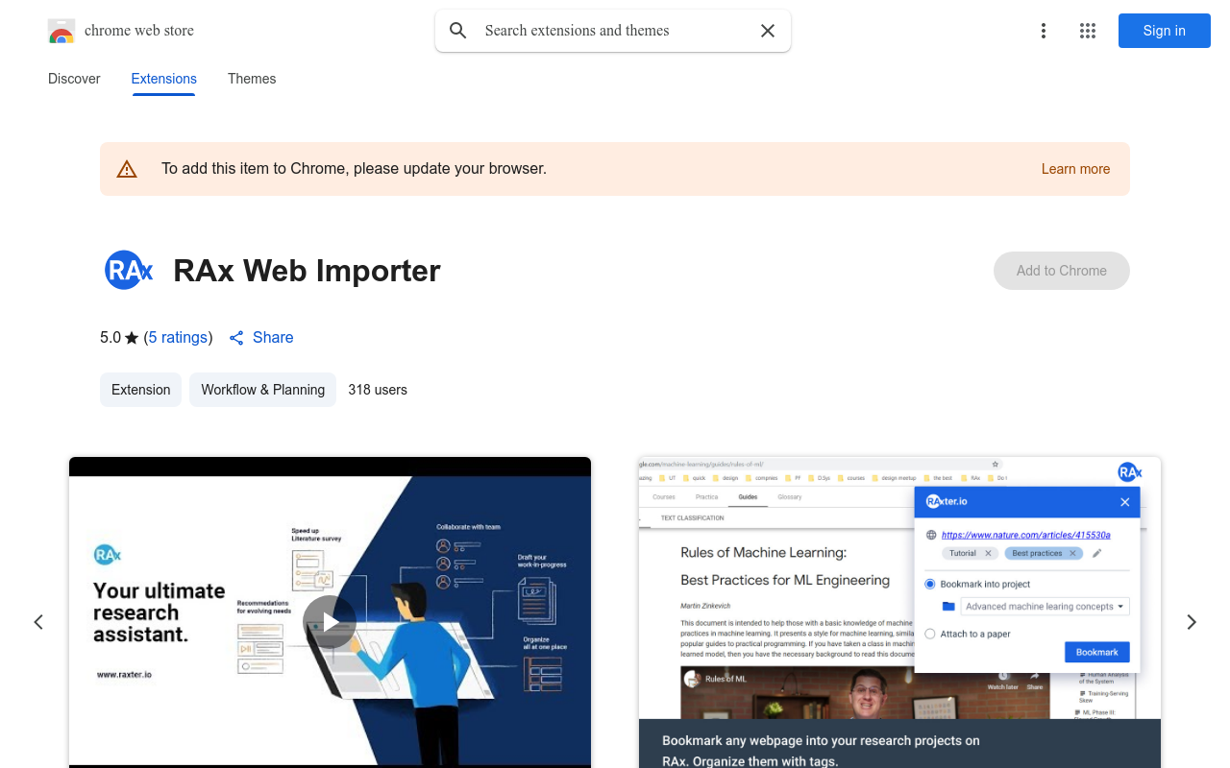Open the Google apps grid
Screen dimensions: 1230x768
[1088, 31]
